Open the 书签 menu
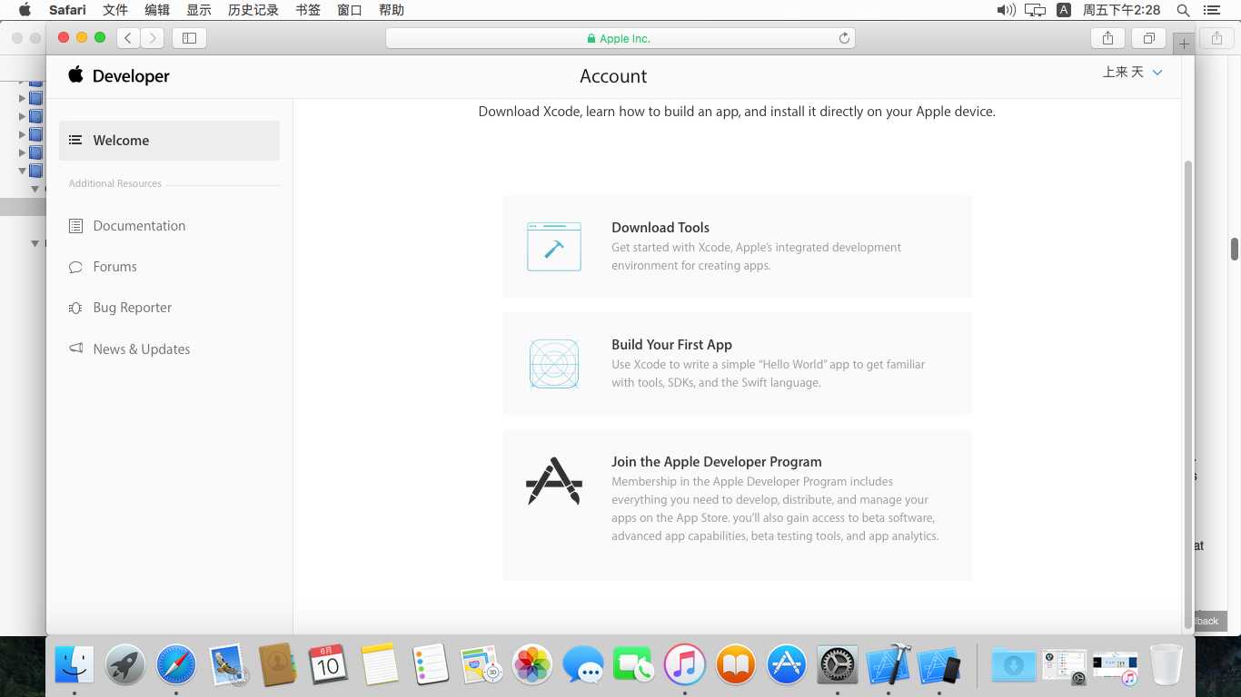The height and width of the screenshot is (697, 1241). pos(308,10)
